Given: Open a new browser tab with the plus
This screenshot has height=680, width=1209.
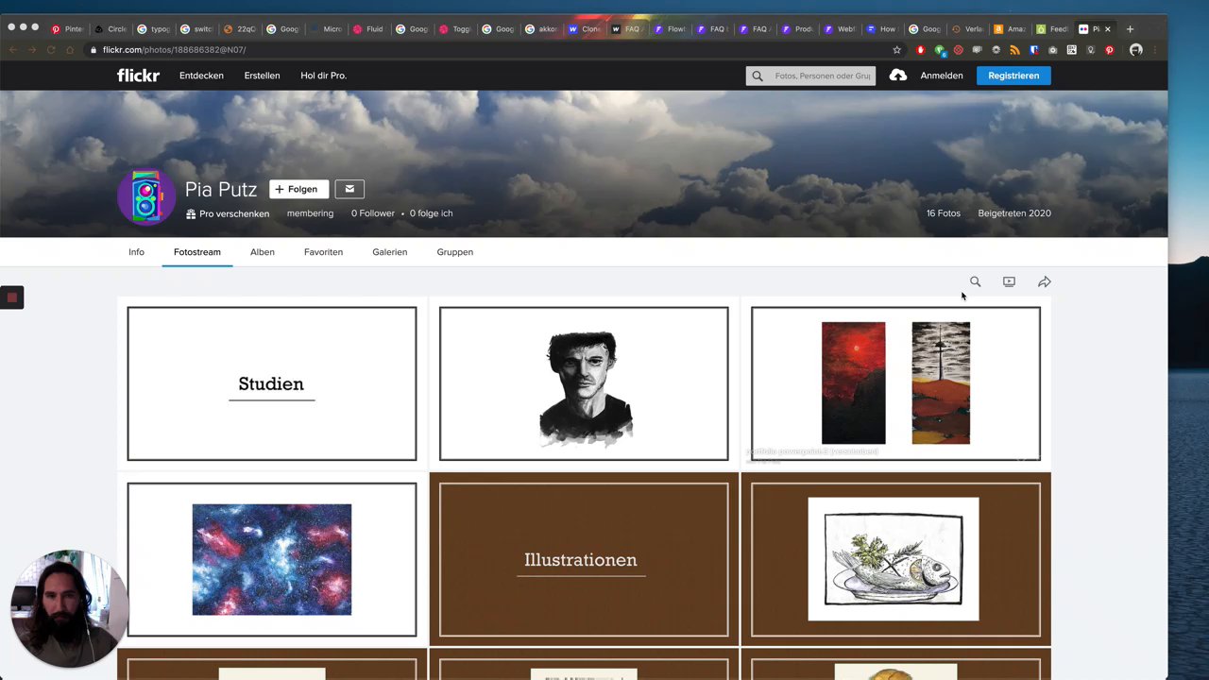Looking at the screenshot, I should [x=1130, y=29].
